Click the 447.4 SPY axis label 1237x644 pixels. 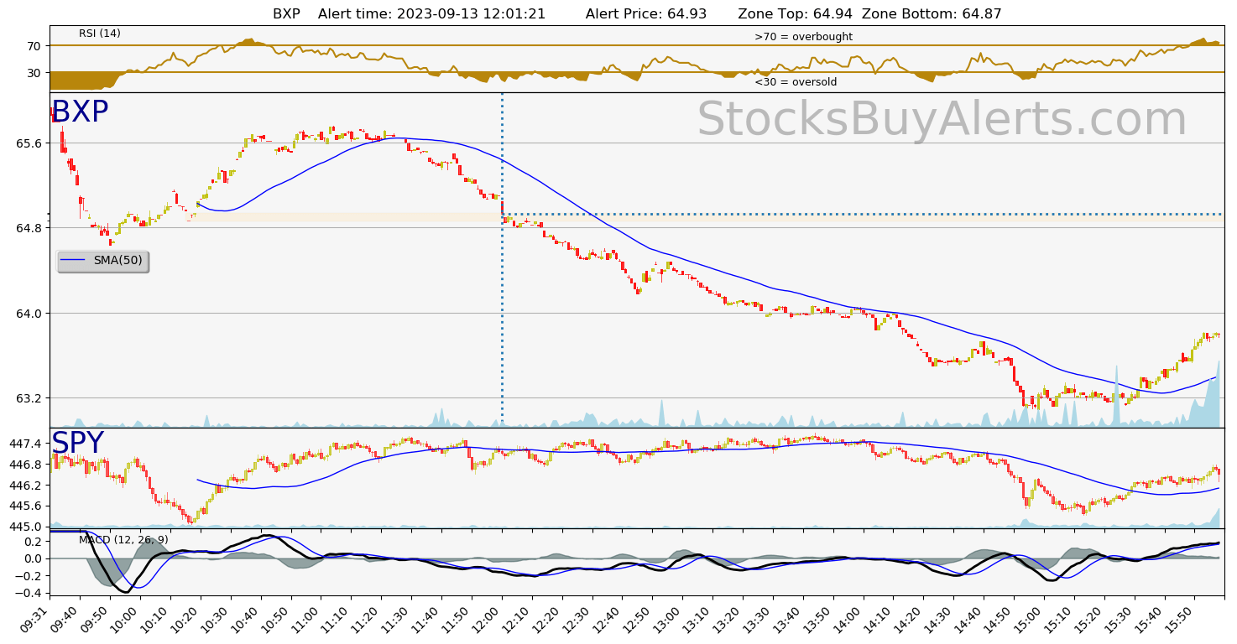click(25, 444)
